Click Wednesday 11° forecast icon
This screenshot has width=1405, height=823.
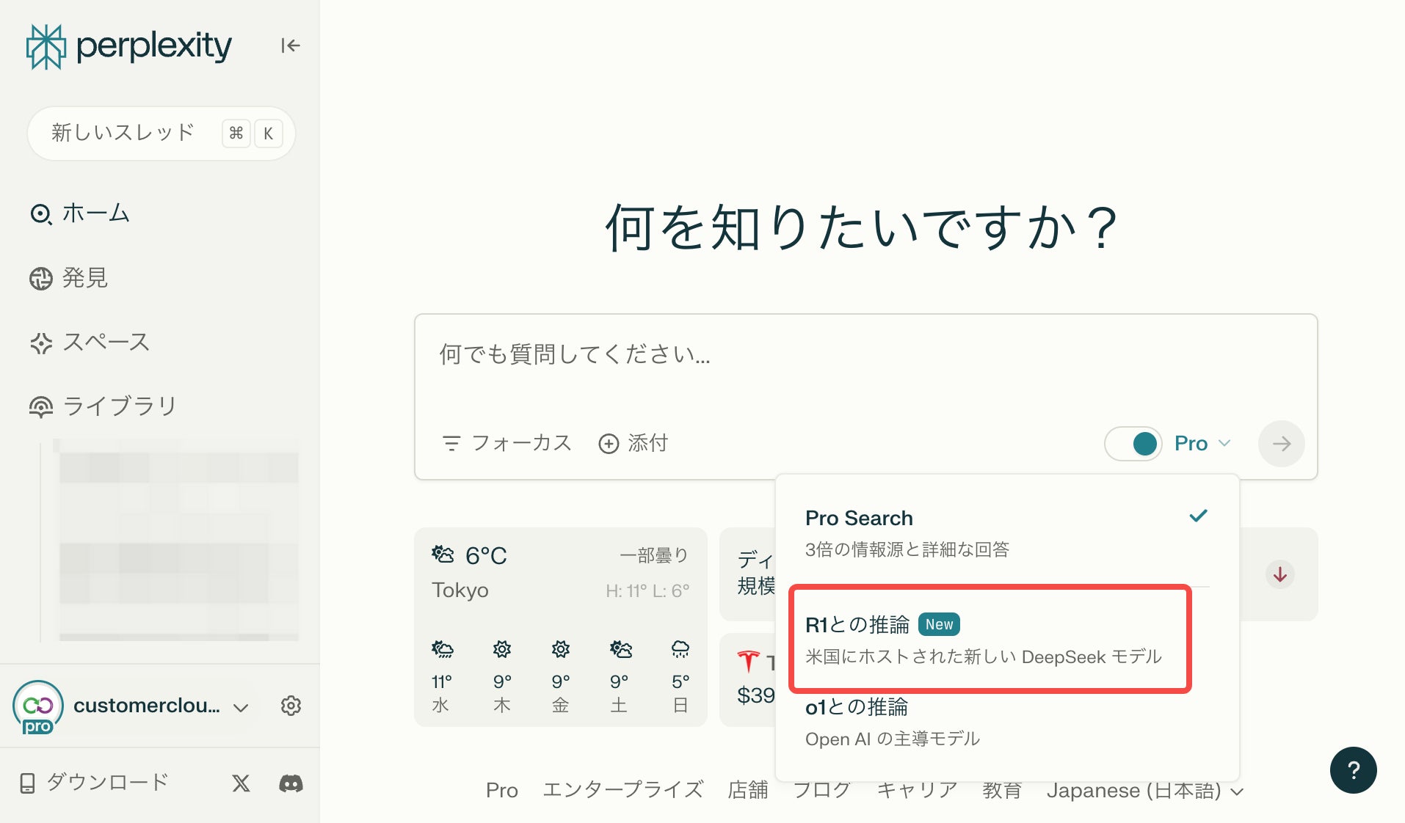tap(442, 649)
